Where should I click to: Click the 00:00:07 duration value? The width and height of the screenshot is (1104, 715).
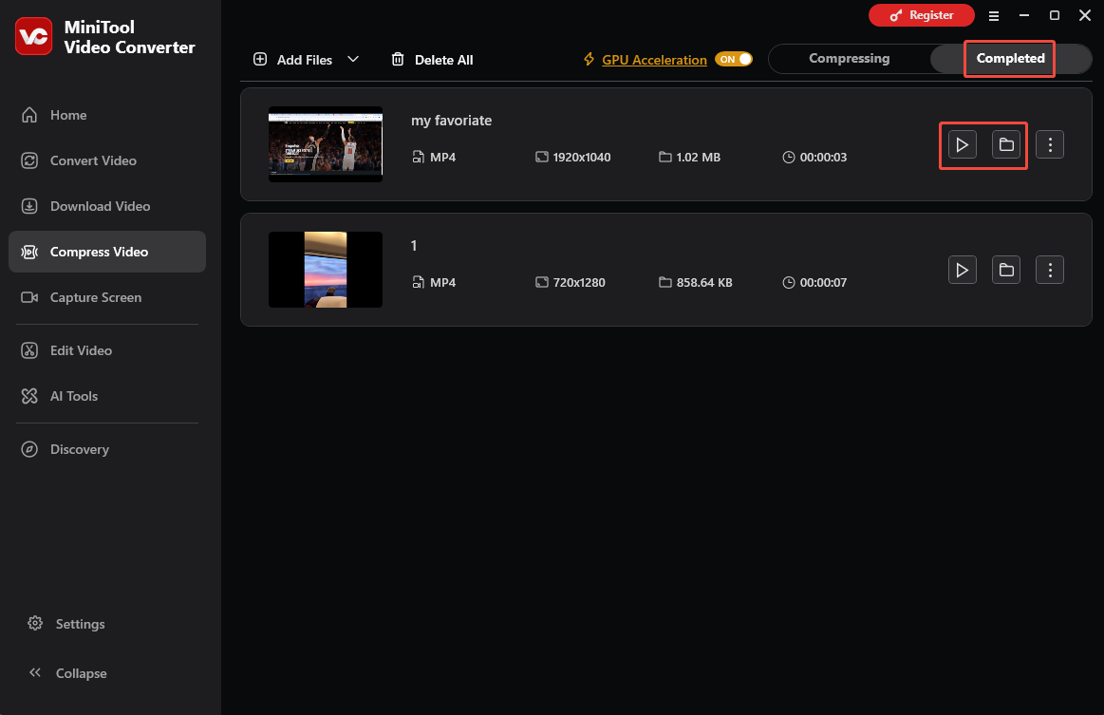pos(823,282)
